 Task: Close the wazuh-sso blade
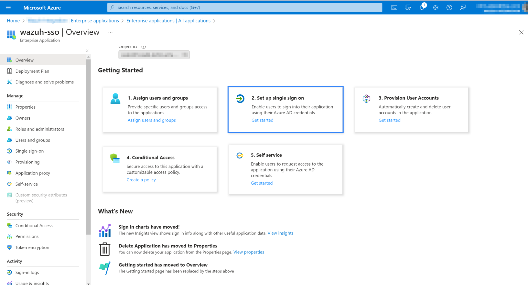(521, 32)
